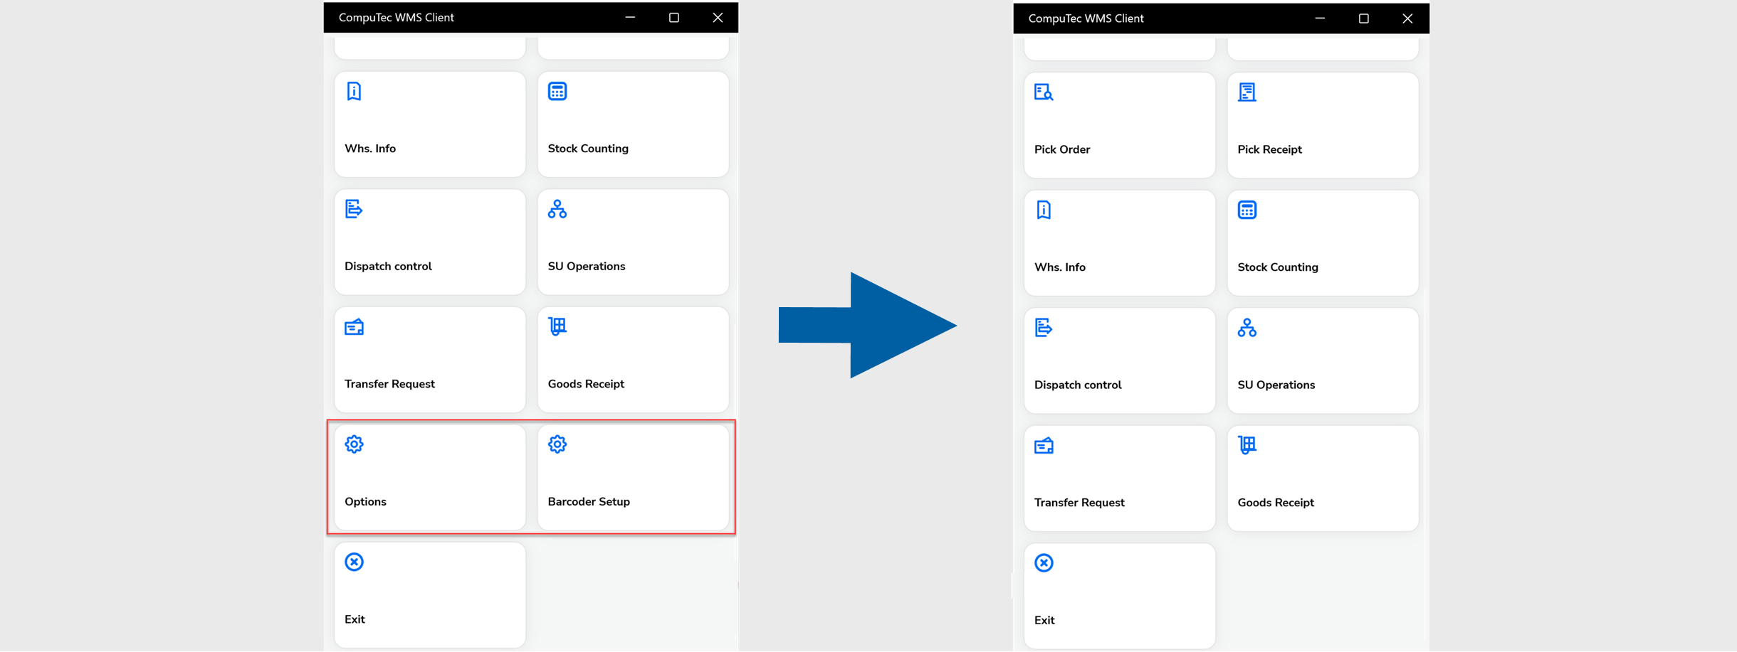This screenshot has width=1737, height=652.
Task: Open the Options tile label
Action: point(365,501)
